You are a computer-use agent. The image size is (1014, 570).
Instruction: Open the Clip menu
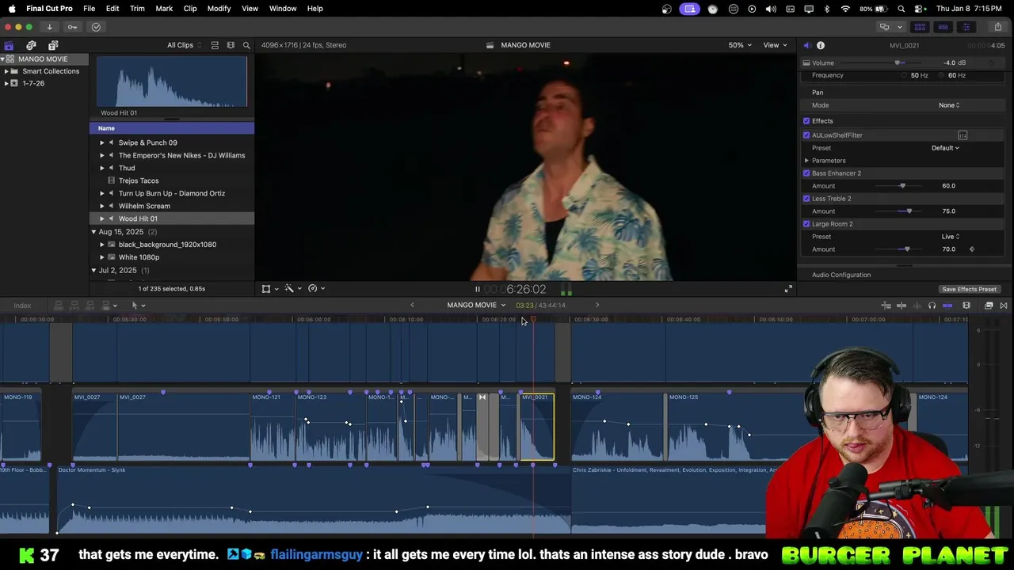tap(190, 9)
